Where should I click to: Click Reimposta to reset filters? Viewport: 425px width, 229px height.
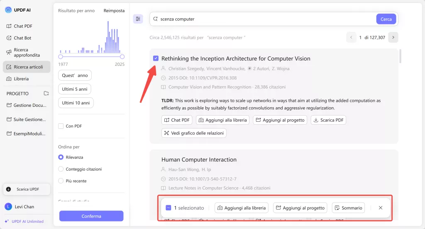(x=114, y=10)
